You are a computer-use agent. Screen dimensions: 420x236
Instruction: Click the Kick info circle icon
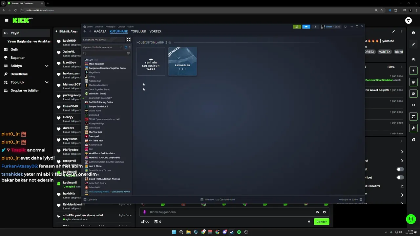tap(413, 33)
